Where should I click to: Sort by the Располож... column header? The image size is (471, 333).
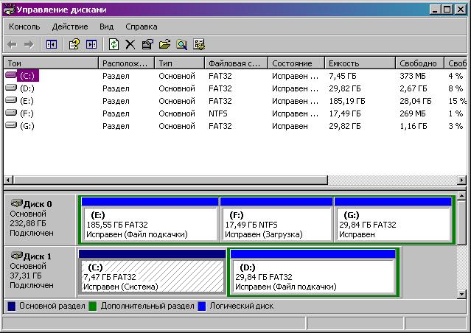(127, 63)
